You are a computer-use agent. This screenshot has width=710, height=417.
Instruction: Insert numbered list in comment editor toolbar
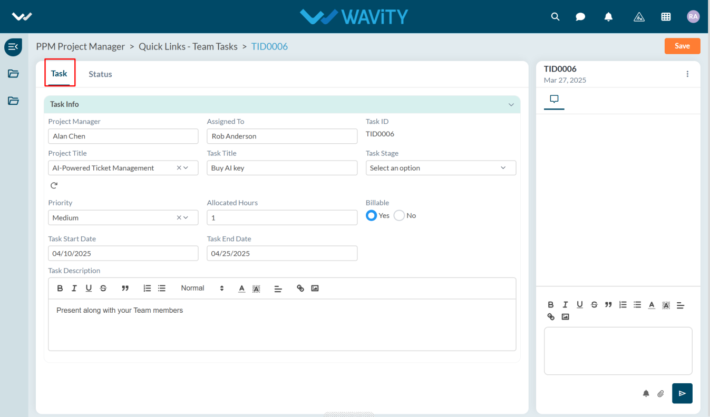click(x=623, y=305)
